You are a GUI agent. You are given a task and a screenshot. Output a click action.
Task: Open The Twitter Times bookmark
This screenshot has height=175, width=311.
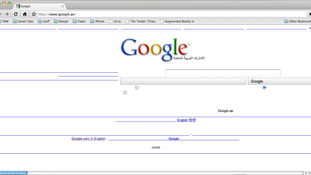pos(140,21)
